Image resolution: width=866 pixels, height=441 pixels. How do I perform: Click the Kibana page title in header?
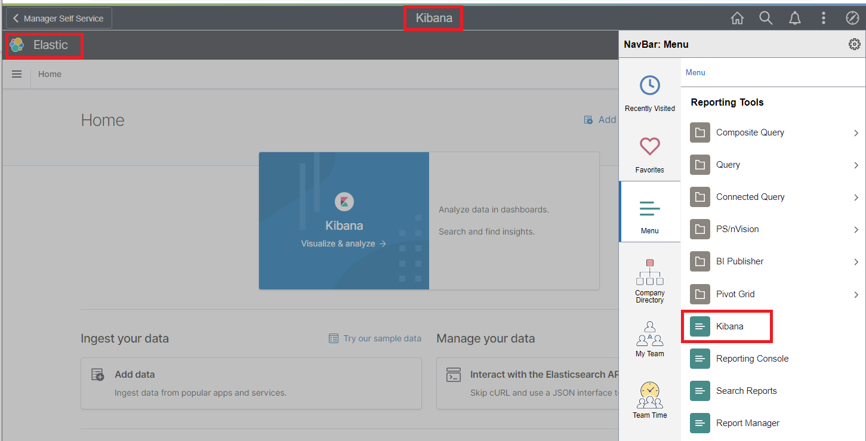coord(434,18)
